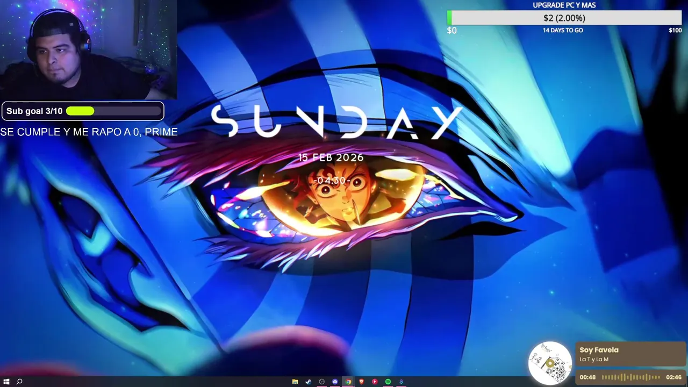Switch to Spotify in taskbar
This screenshot has height=387, width=688.
tap(388, 382)
